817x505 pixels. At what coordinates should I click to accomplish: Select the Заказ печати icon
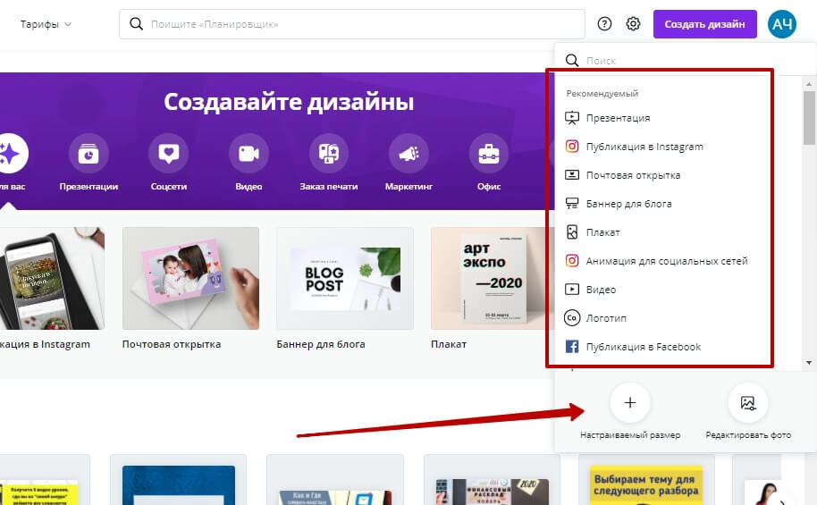pos(329,154)
